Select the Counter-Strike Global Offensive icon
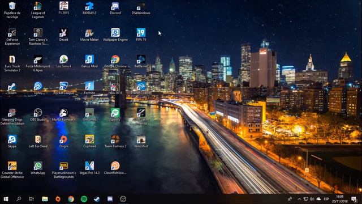The height and width of the screenshot is (204, 362). [x=12, y=170]
